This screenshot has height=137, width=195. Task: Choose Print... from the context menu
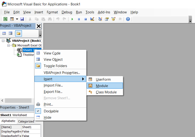tap(60, 104)
